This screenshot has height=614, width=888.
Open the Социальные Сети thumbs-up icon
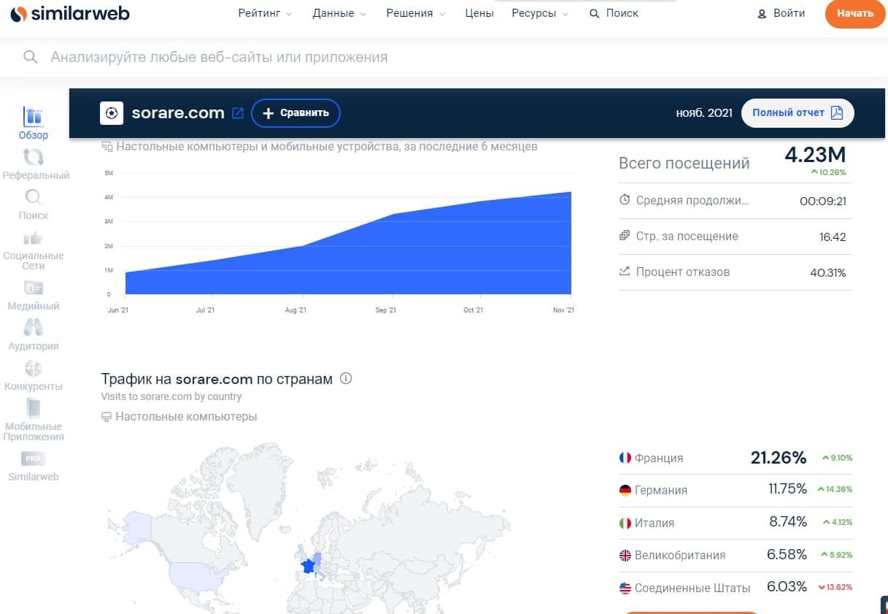click(34, 237)
